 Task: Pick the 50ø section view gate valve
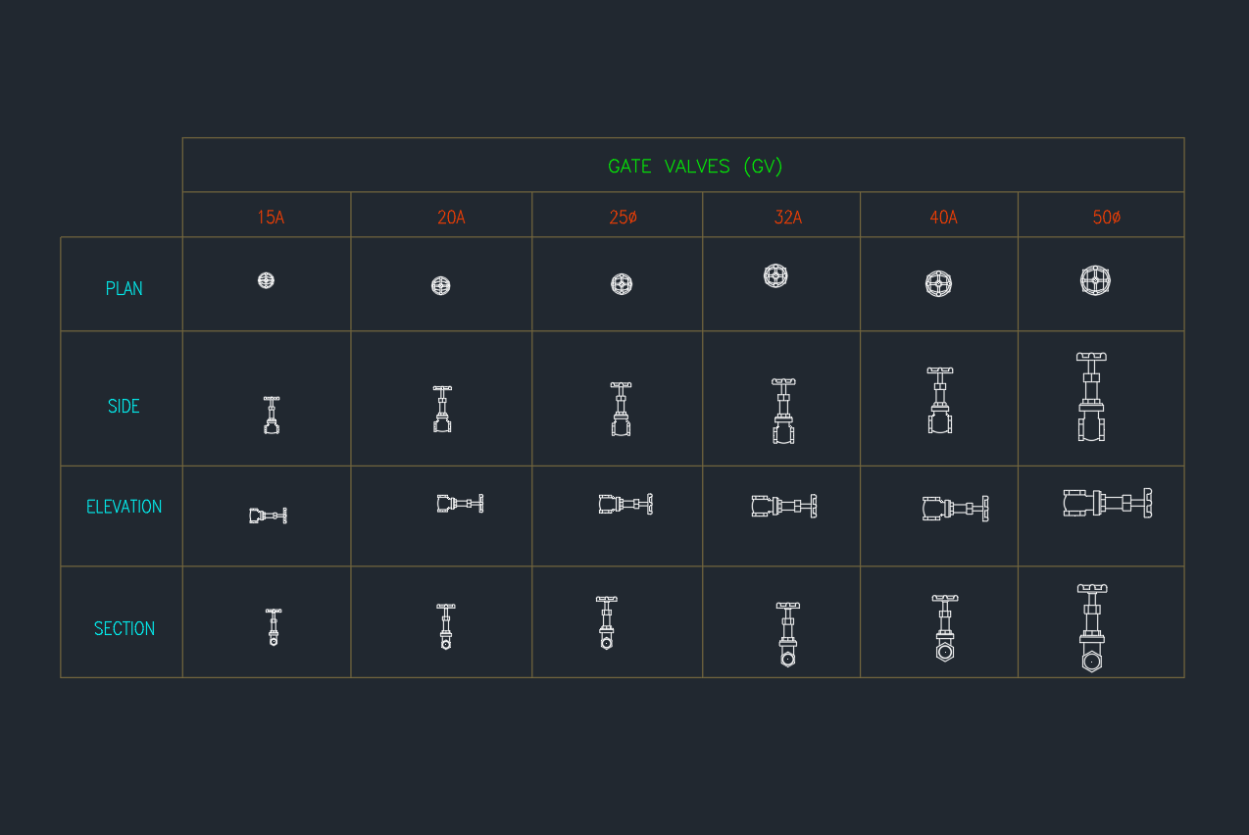1092,628
